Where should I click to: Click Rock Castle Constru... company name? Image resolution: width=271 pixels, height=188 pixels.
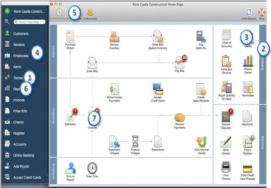29,11
